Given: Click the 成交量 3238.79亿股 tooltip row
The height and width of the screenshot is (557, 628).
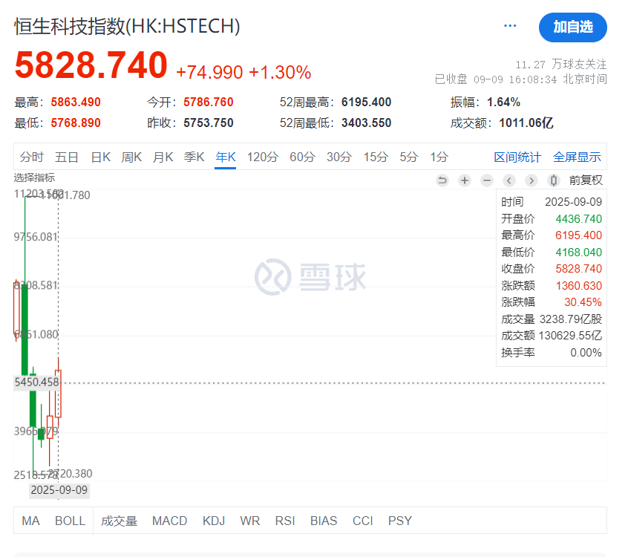Looking at the screenshot, I should click(x=552, y=319).
